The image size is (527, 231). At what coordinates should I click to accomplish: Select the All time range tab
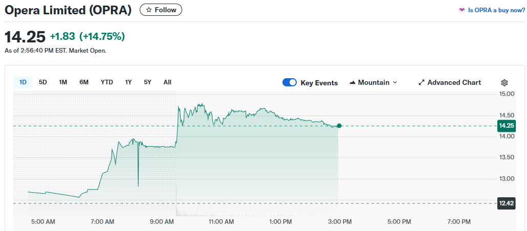pyautogui.click(x=167, y=82)
